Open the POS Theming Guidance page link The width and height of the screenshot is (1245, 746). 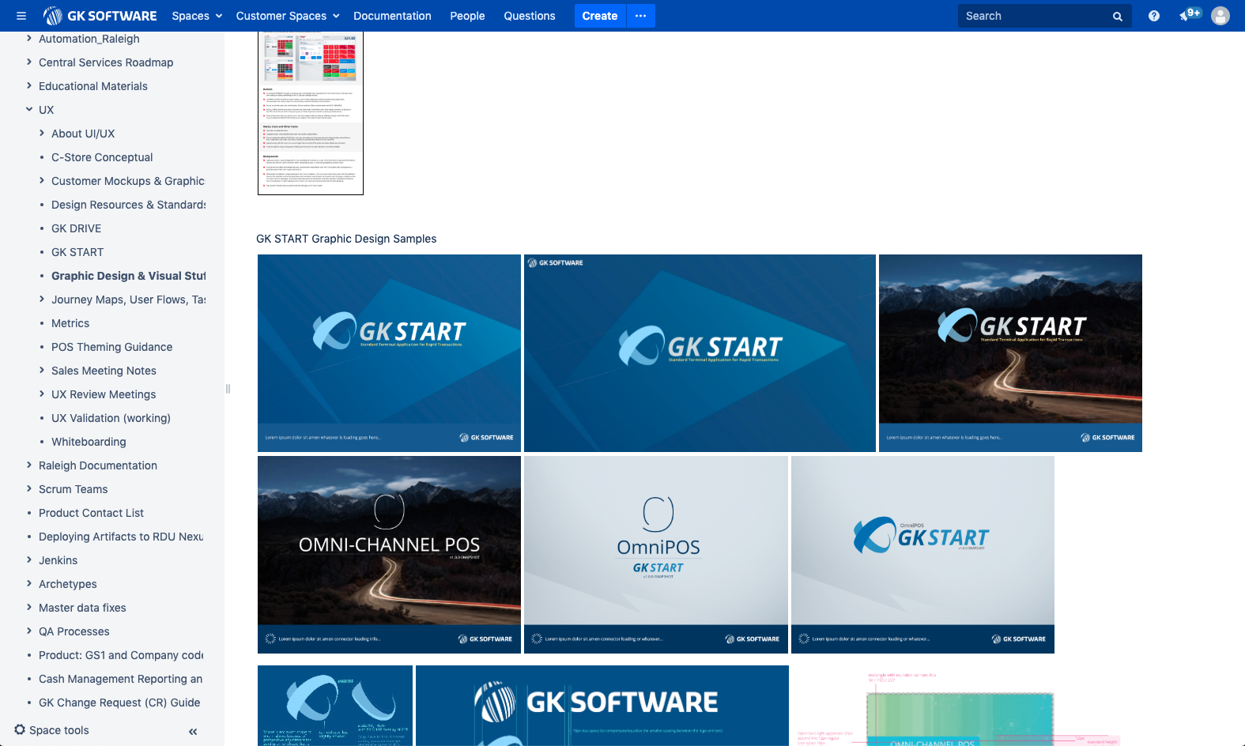point(111,347)
